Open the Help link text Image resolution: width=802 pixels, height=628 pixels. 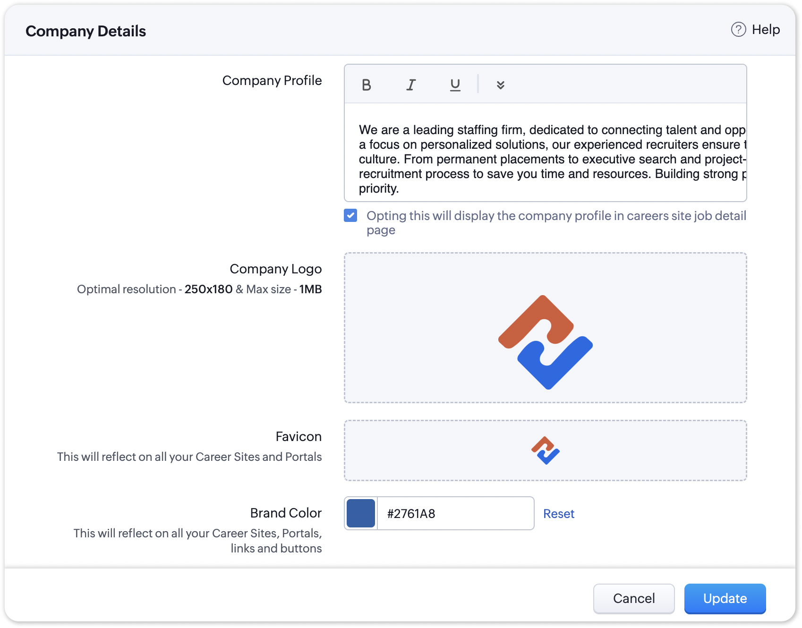click(x=766, y=30)
